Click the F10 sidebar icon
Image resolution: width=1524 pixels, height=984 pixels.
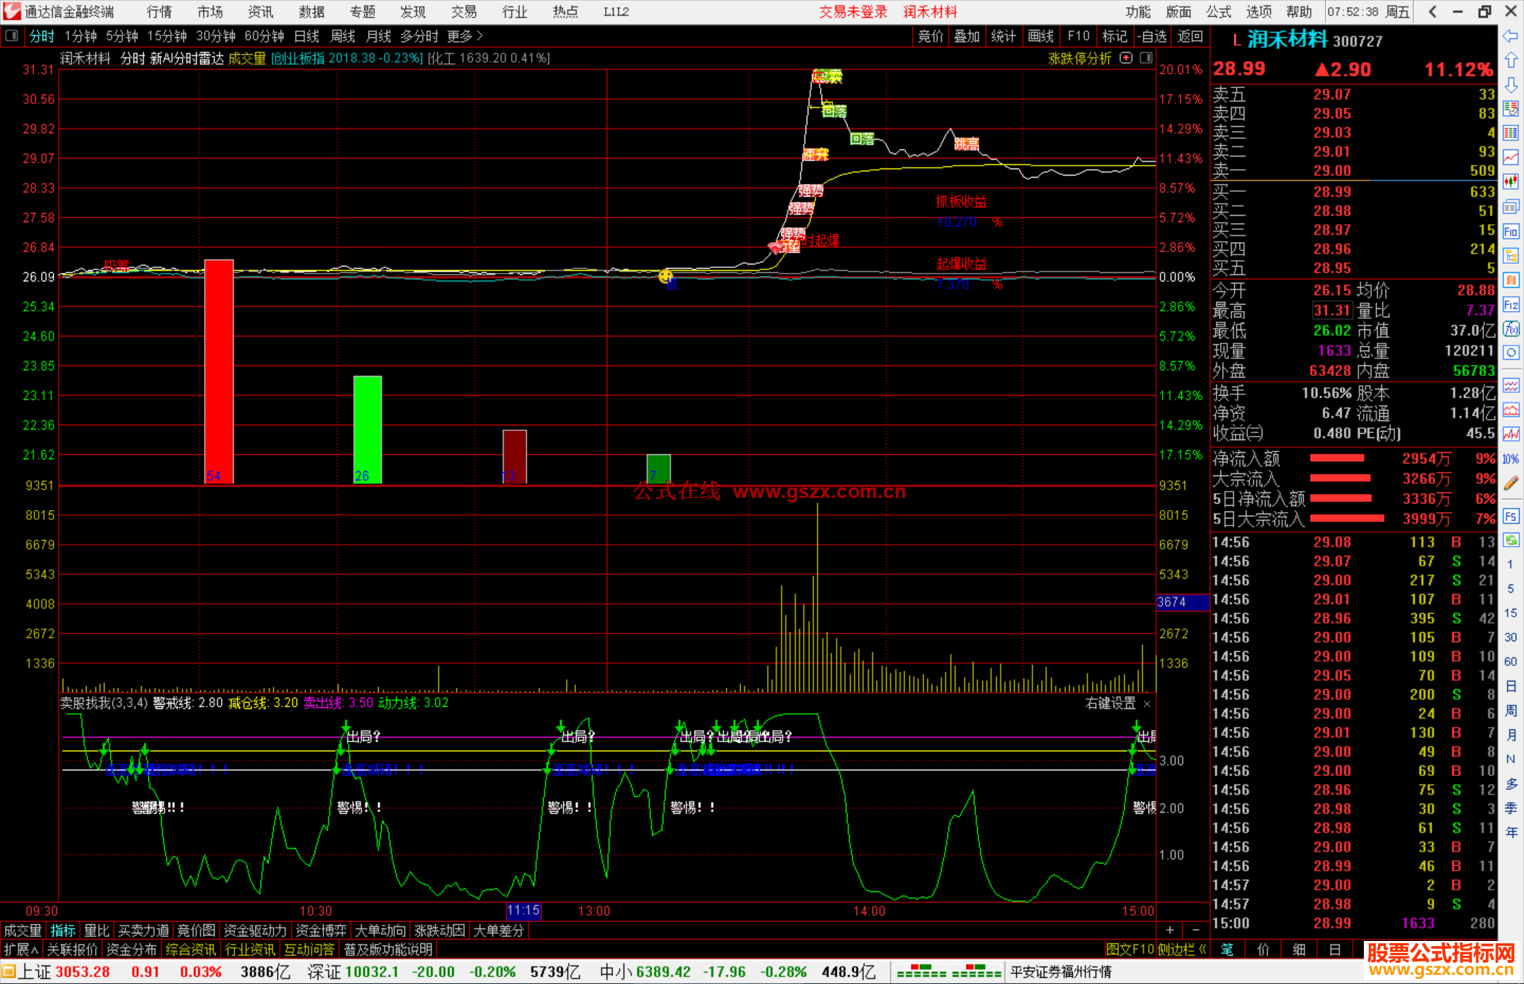coord(1511,231)
